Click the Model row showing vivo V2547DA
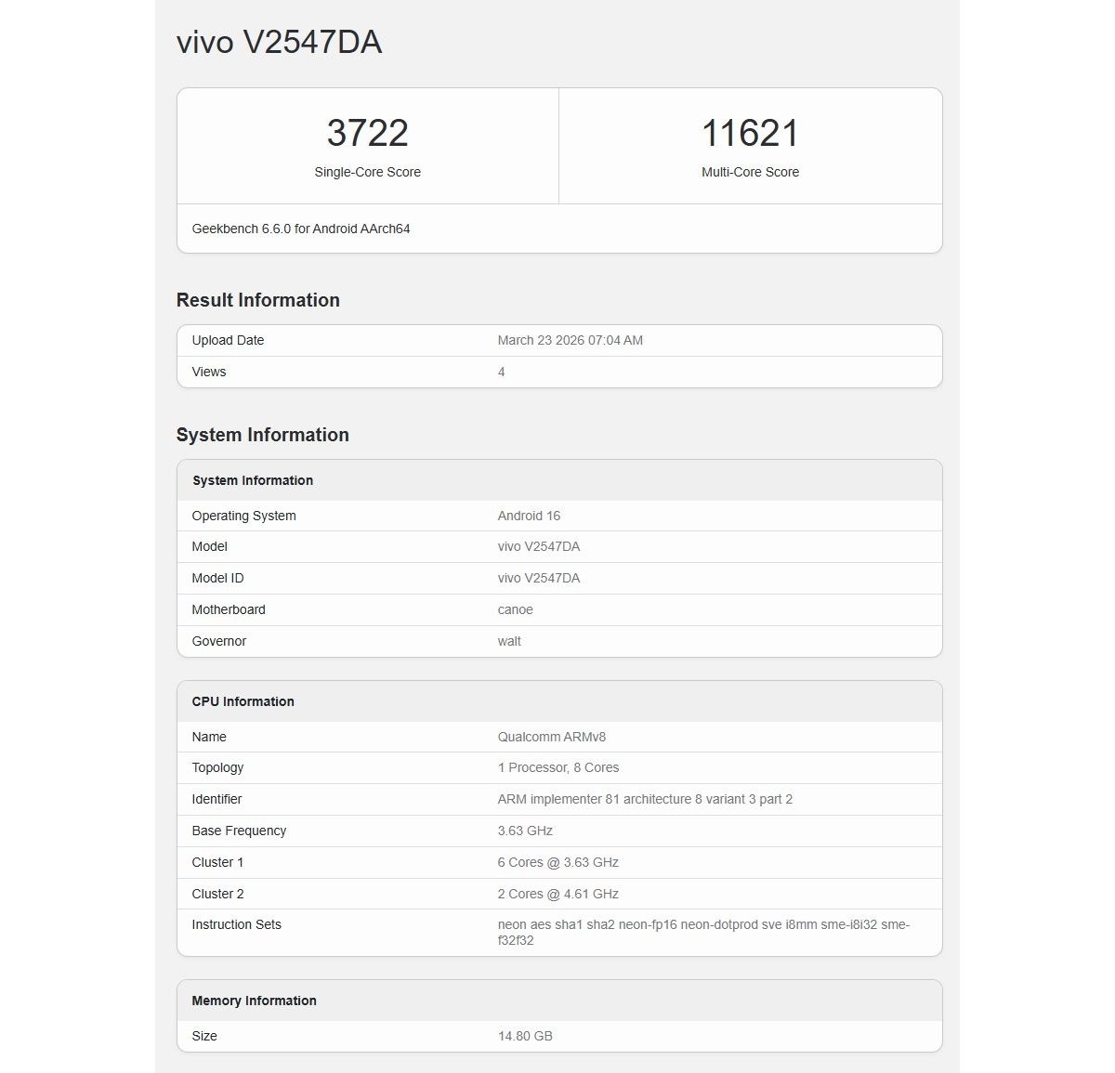The width and height of the screenshot is (1115, 1073). click(538, 546)
